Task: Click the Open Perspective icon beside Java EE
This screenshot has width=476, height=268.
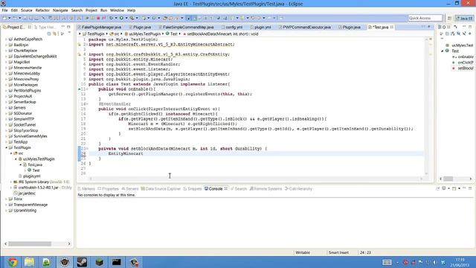Action: click(x=449, y=18)
